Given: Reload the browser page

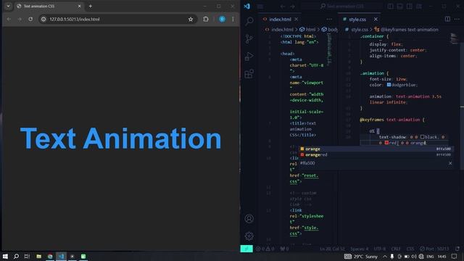Looking at the screenshot, I should 30,20.
